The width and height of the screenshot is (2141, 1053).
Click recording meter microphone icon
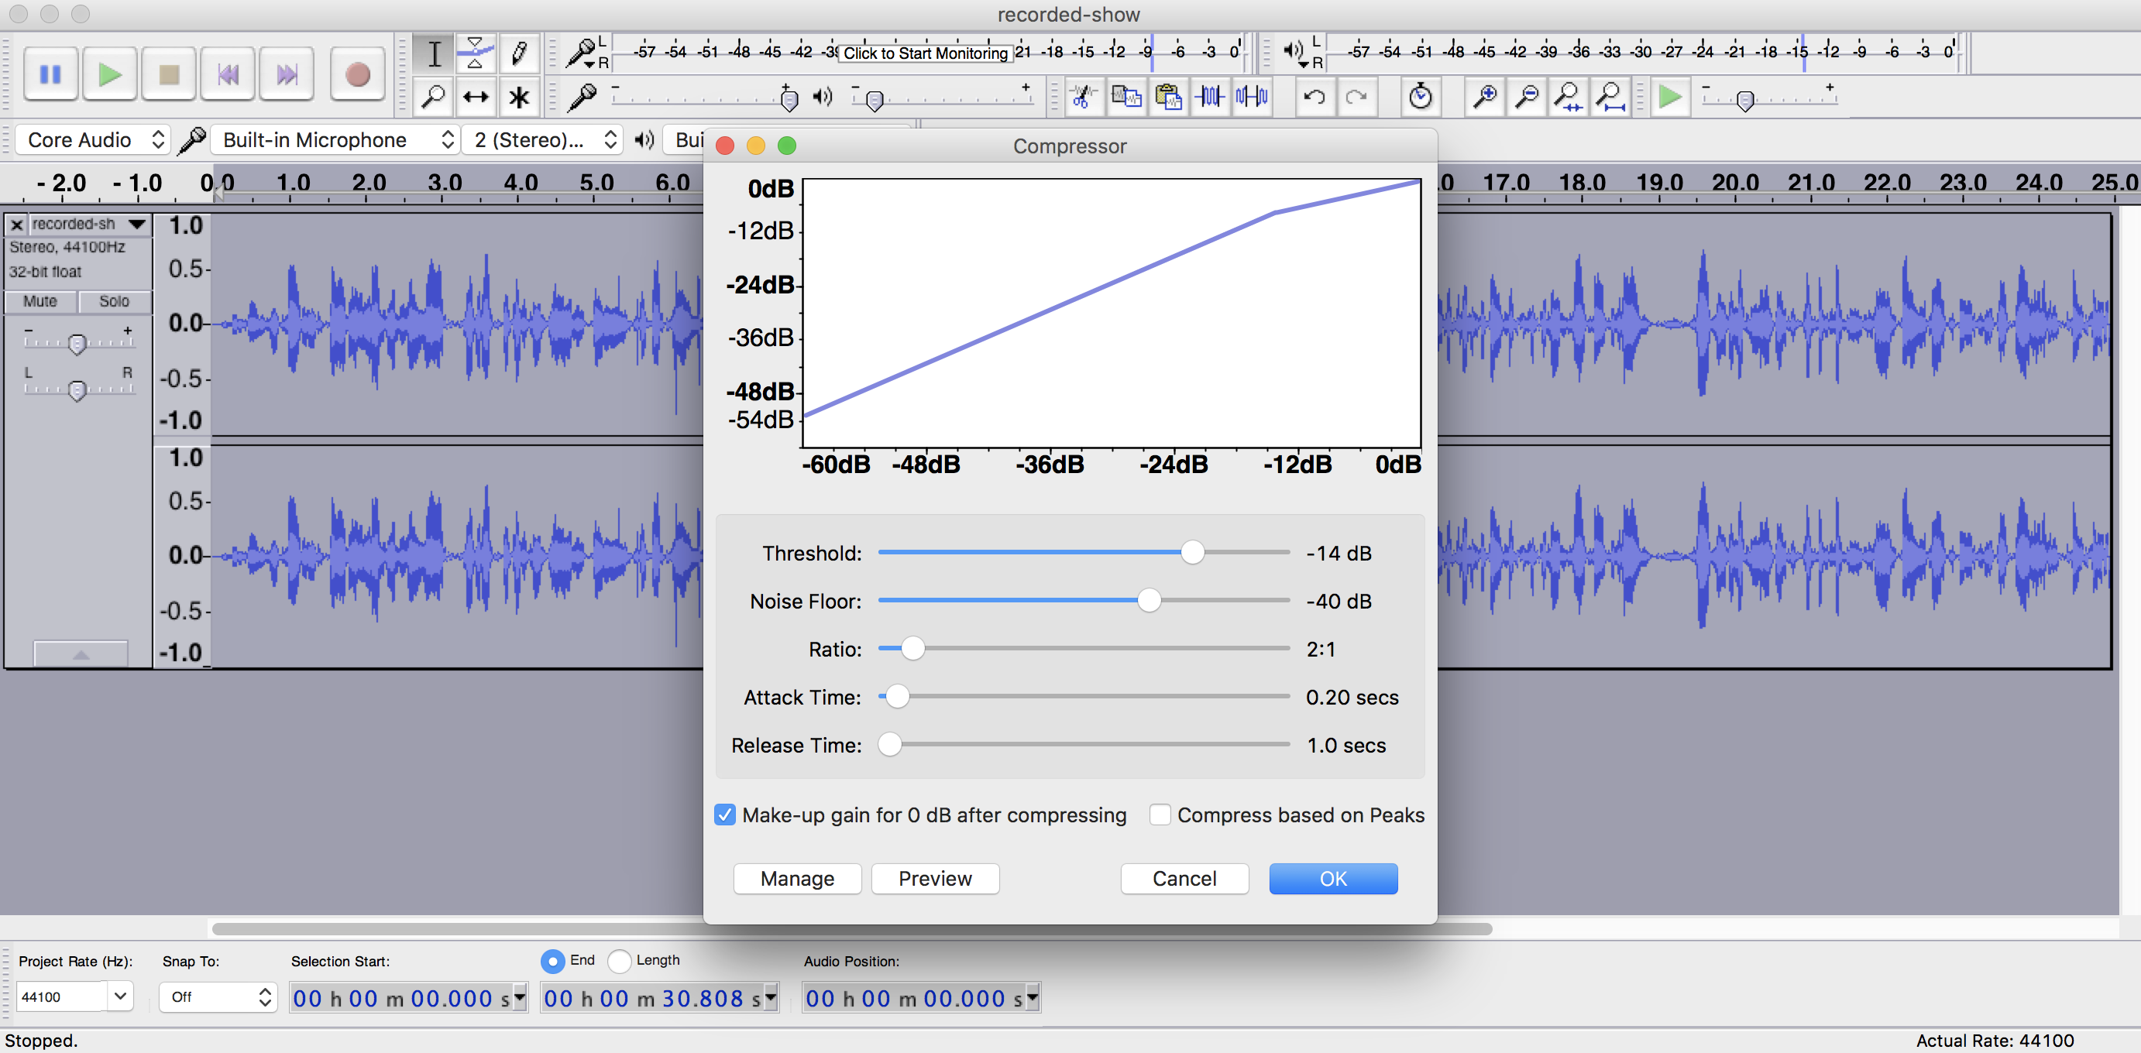[582, 53]
